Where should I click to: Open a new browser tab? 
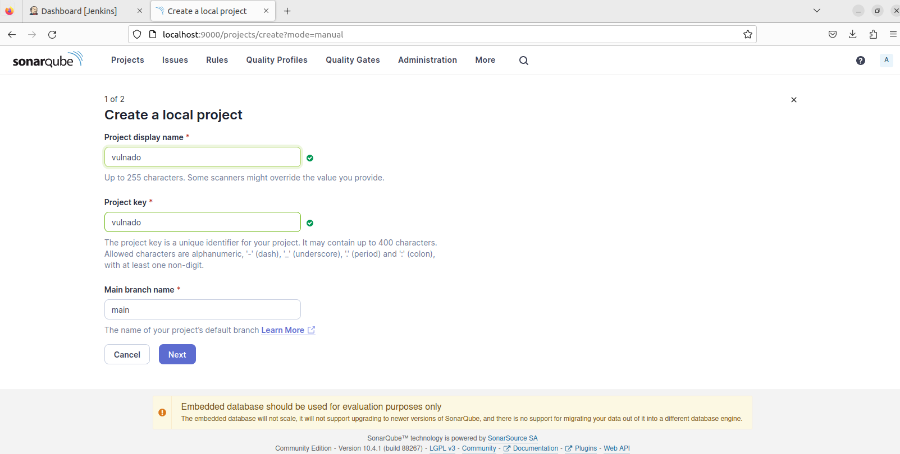[287, 11]
